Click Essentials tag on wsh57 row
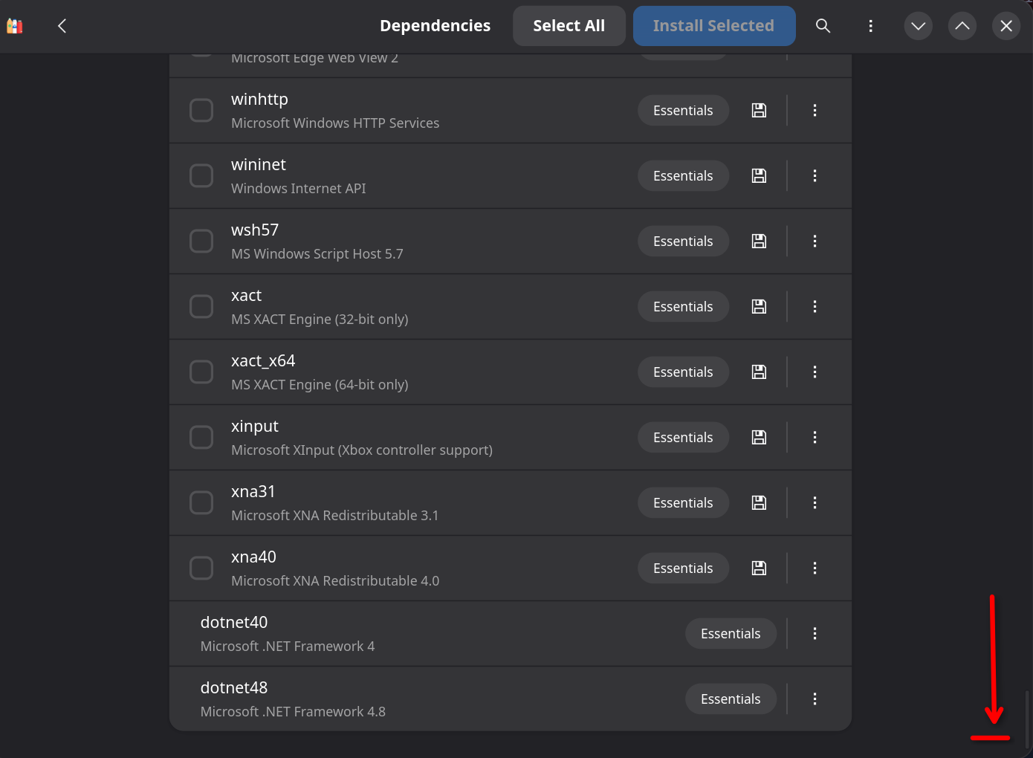The height and width of the screenshot is (758, 1033). 683,242
